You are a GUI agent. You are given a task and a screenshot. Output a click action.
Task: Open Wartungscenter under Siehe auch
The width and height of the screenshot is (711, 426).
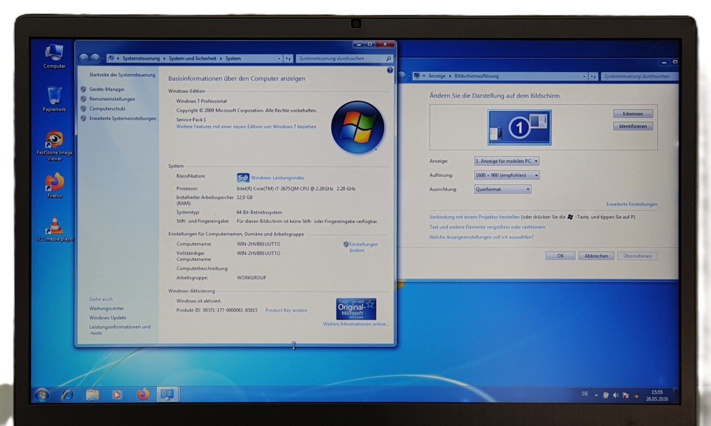pyautogui.click(x=106, y=308)
